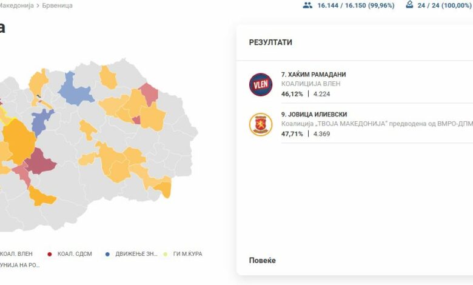Click the VMRO-DPMNE lion emblem logo
Image resolution: width=473 pixels, height=285 pixels.
click(x=261, y=124)
